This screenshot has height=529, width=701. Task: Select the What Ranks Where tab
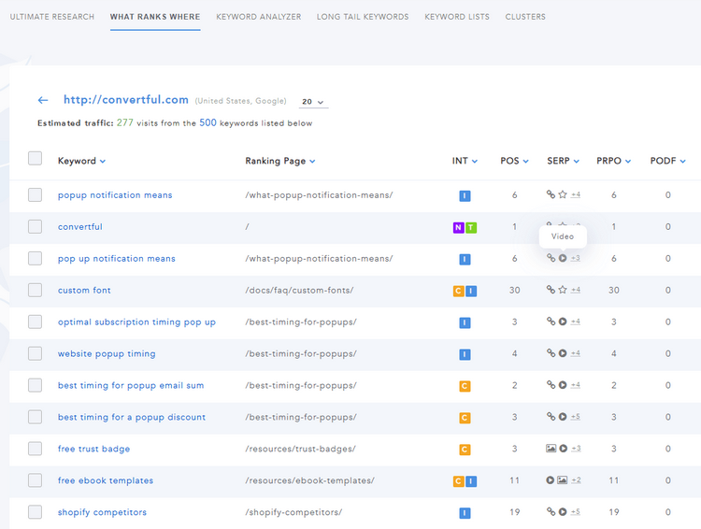[155, 17]
